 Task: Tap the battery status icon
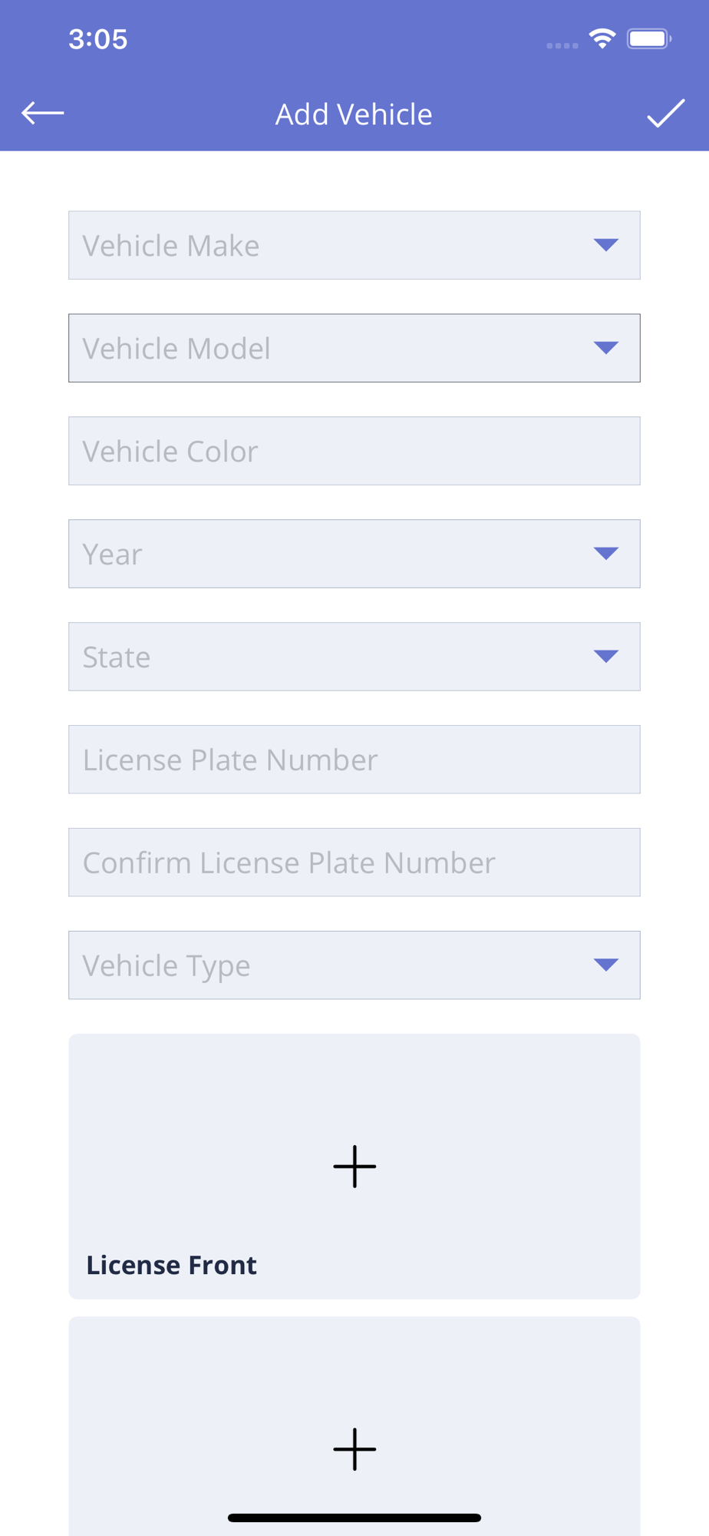pyautogui.click(x=649, y=38)
